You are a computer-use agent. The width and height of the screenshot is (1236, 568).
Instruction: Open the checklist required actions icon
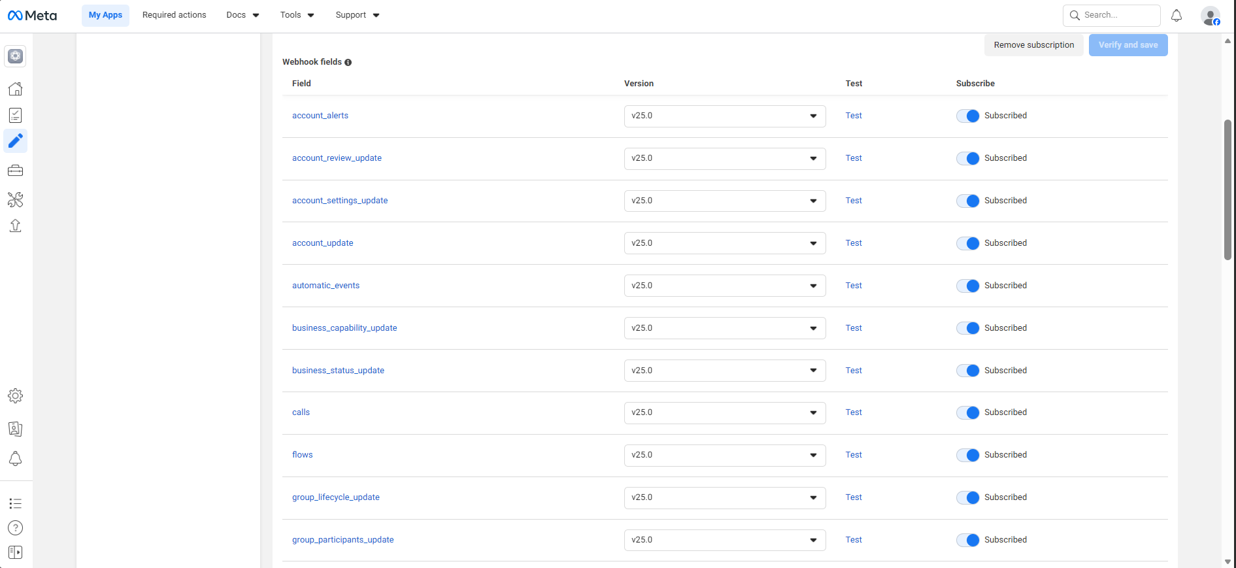click(16, 116)
